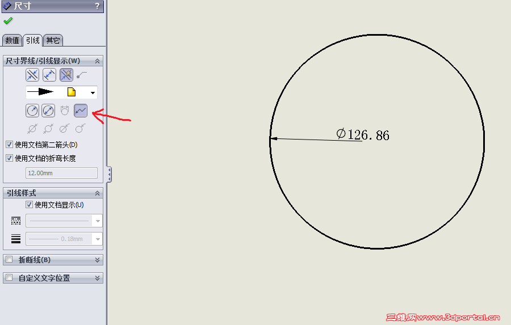
Task: Uncheck 使用文档第二箭头 checkbox
Action: point(10,144)
